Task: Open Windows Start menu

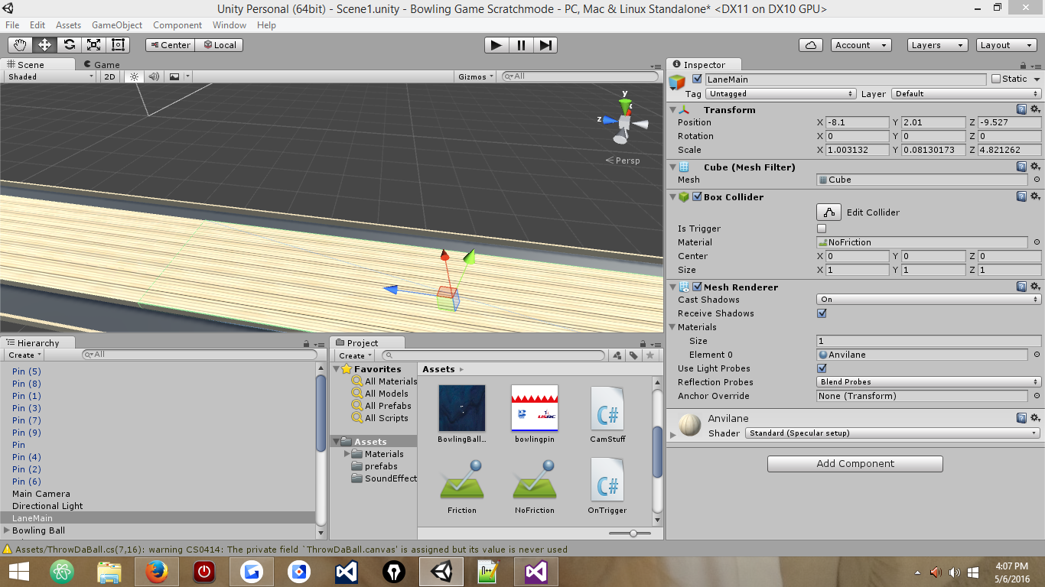Action: pyautogui.click(x=18, y=571)
